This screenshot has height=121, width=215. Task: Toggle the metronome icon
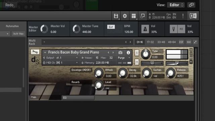(145, 29)
